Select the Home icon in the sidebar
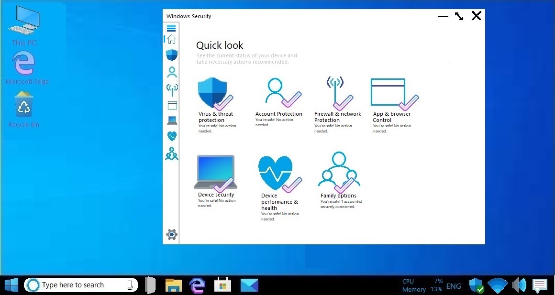 click(172, 39)
